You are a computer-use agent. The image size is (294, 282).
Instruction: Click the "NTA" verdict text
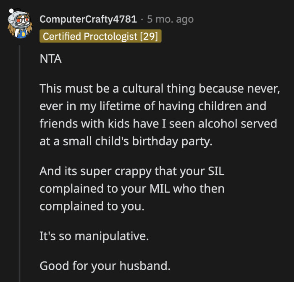[x=50, y=59]
